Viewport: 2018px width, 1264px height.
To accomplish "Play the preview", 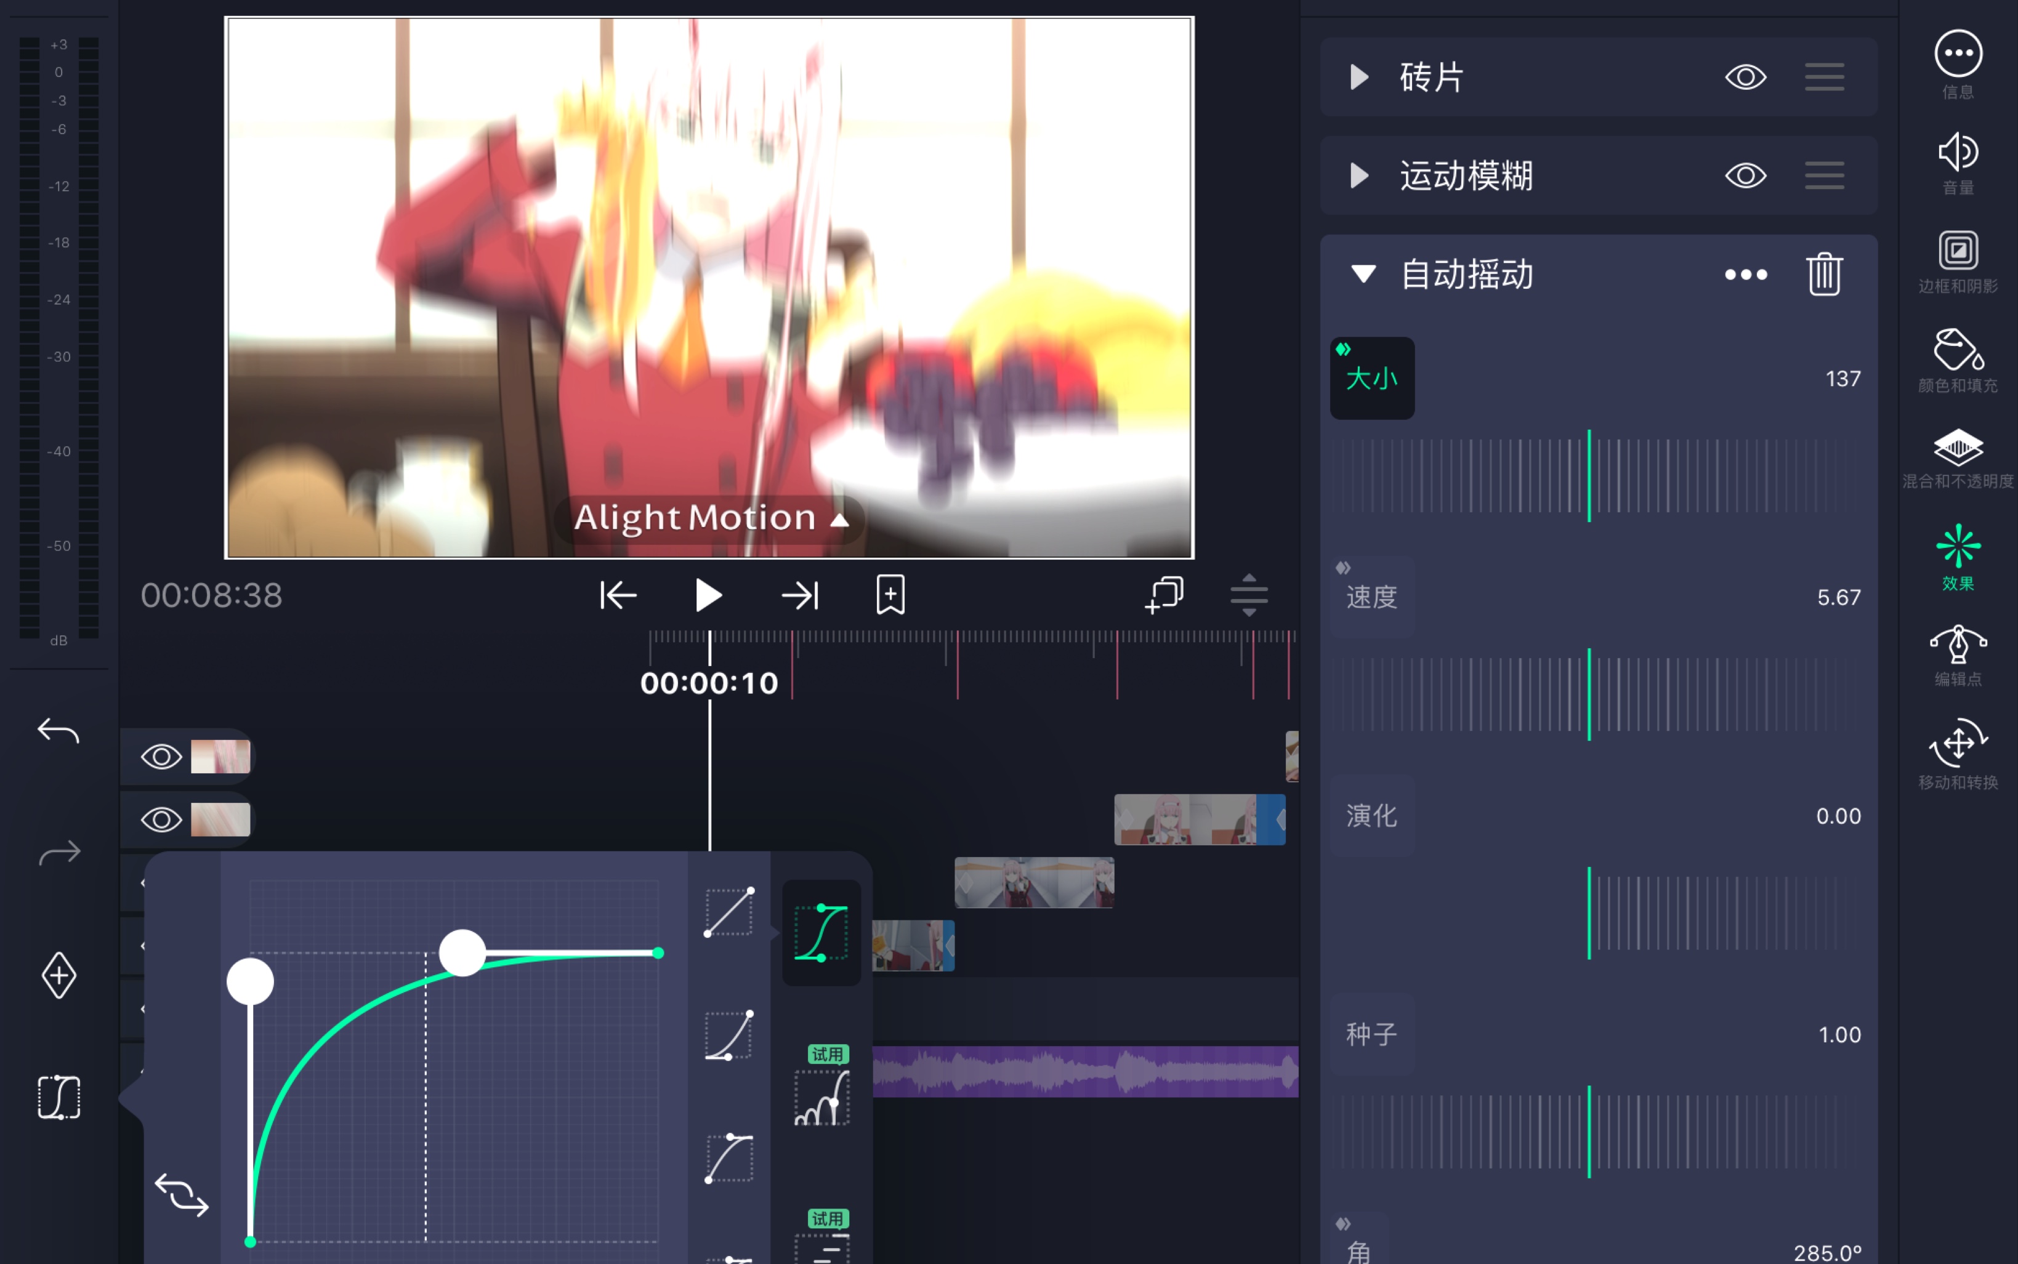I will (708, 595).
